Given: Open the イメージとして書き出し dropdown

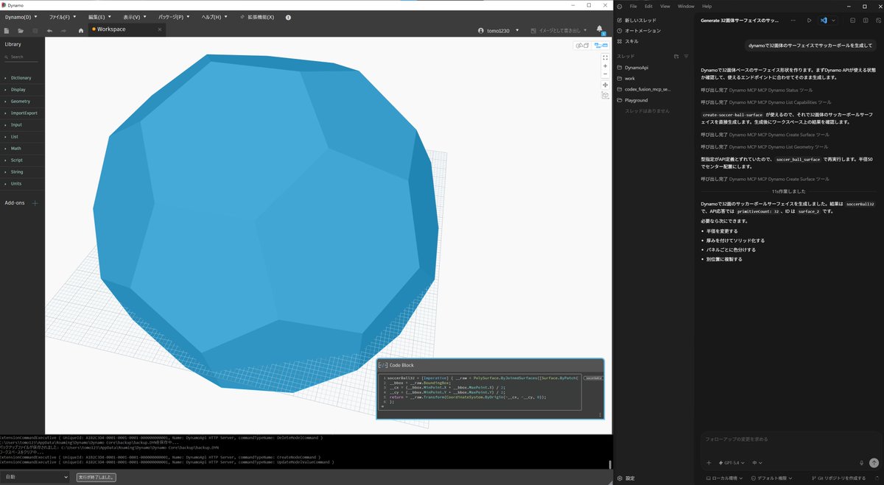Looking at the screenshot, I should pos(559,30).
